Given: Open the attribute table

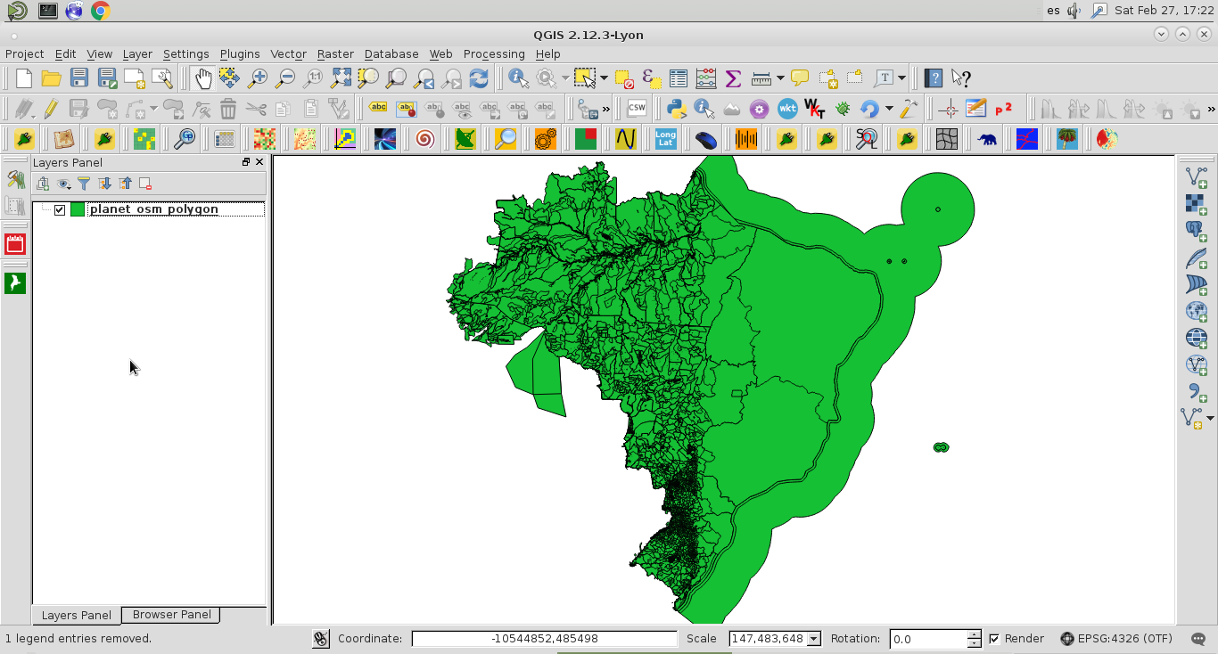Looking at the screenshot, I should point(679,78).
